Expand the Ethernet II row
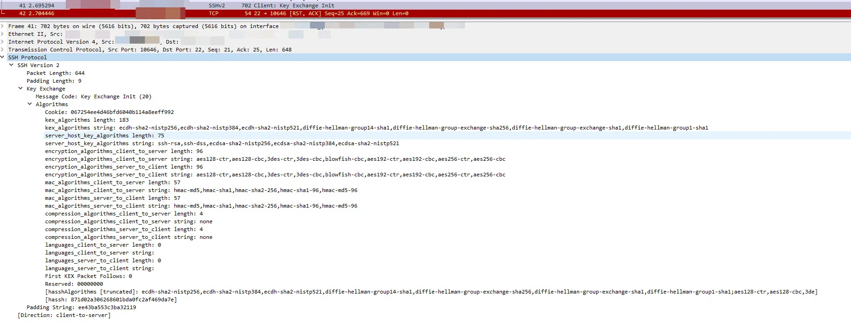The image size is (851, 328). (x=3, y=34)
